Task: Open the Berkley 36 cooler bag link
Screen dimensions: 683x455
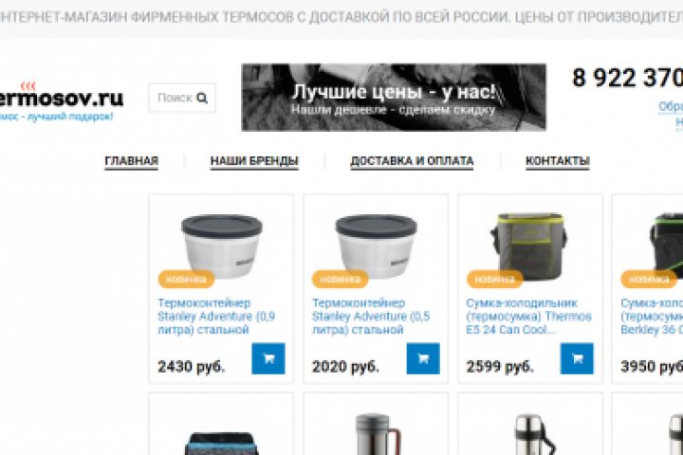Action: click(x=652, y=316)
